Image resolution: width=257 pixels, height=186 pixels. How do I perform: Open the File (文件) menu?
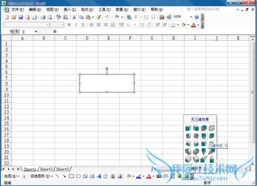point(17,10)
